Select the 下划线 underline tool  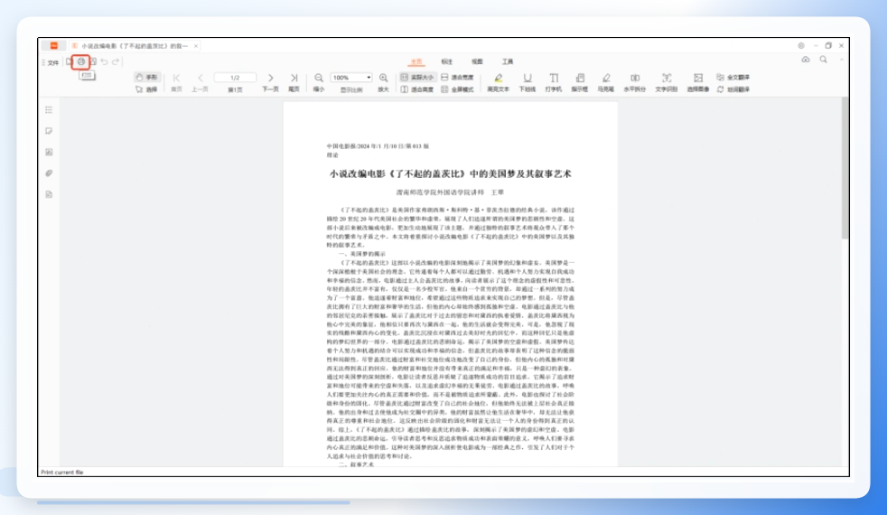click(528, 82)
